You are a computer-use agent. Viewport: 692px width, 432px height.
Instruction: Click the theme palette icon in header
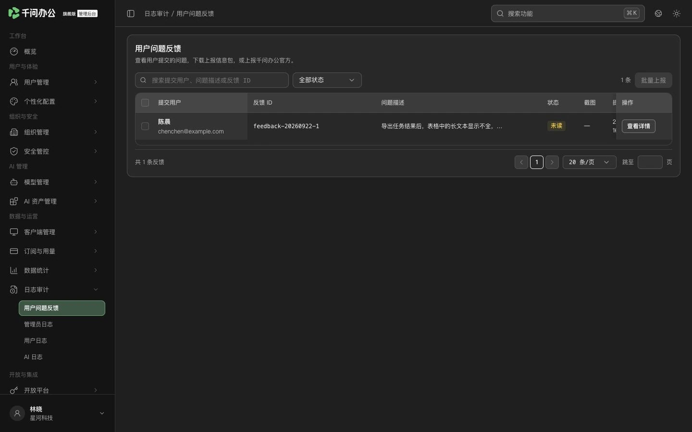click(x=658, y=13)
